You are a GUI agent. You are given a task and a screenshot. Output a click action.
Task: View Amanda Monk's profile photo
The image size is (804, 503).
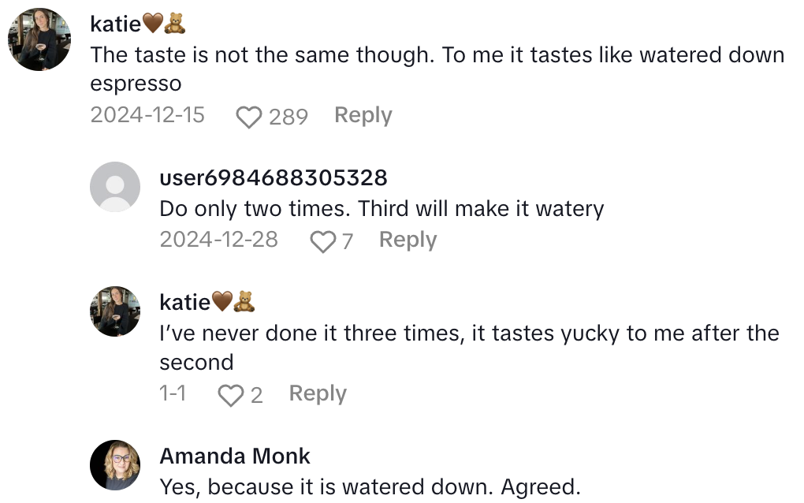(115, 465)
